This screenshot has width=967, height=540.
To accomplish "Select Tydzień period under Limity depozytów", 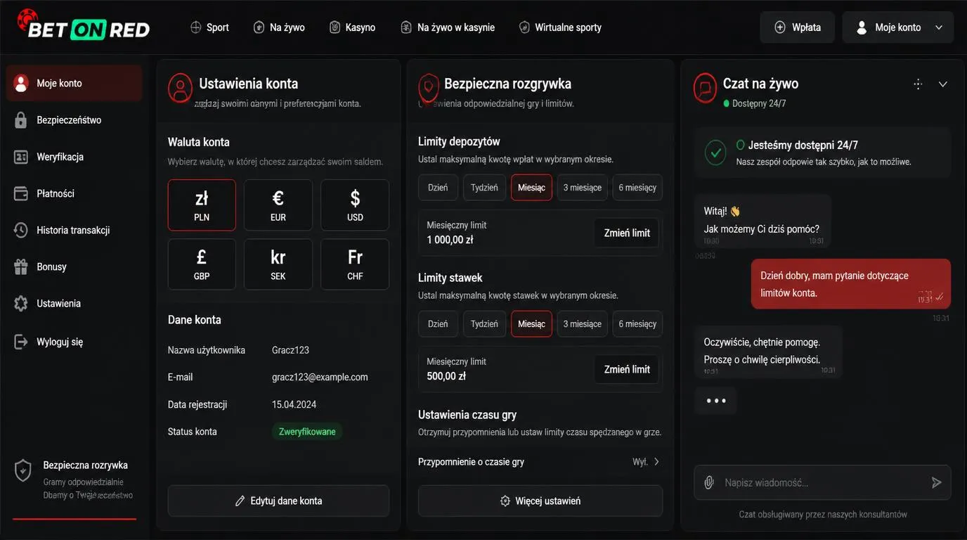I will (484, 188).
